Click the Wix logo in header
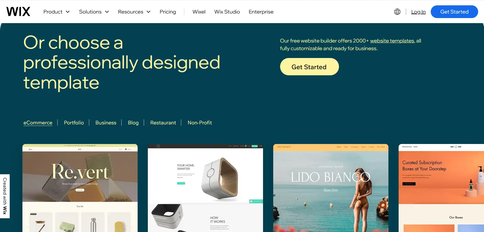 (18, 12)
